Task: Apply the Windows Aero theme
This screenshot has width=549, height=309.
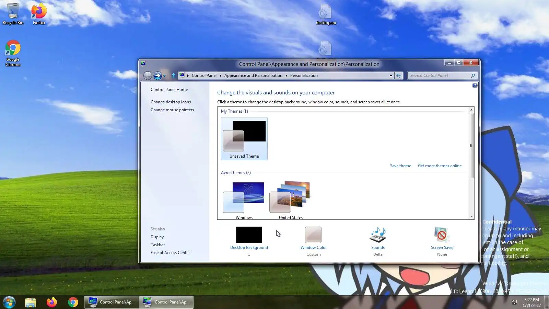Action: pos(244,200)
